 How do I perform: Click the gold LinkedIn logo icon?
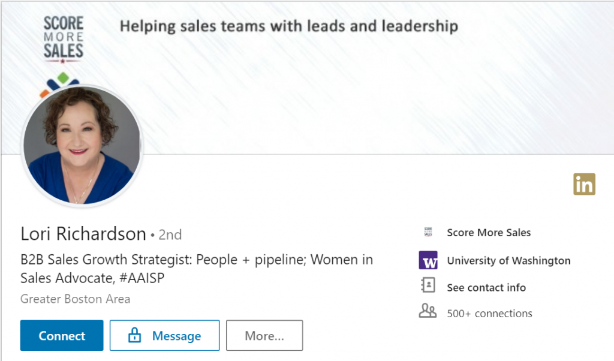[584, 184]
